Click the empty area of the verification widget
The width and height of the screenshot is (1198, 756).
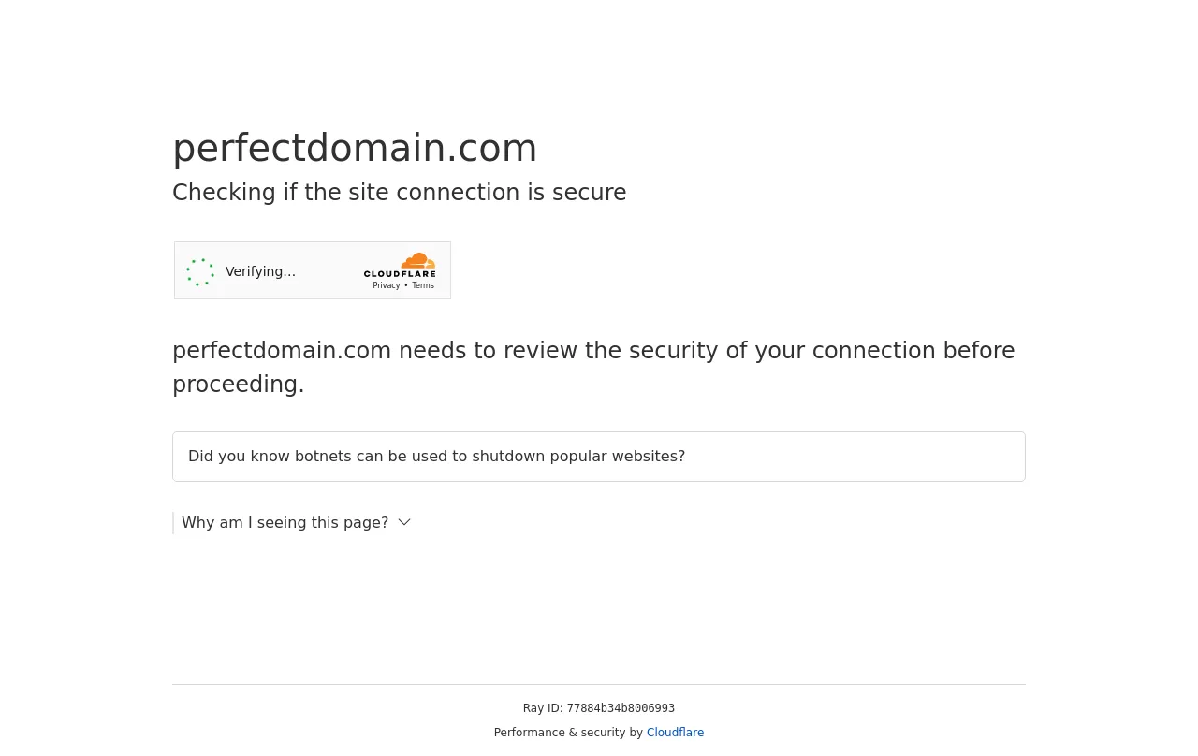click(x=329, y=271)
